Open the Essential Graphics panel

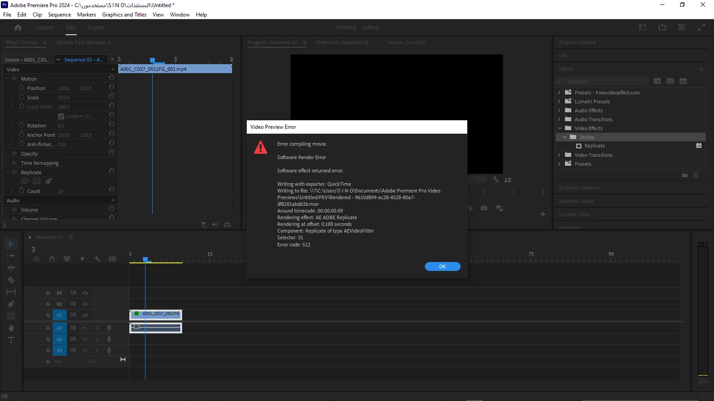pos(579,188)
